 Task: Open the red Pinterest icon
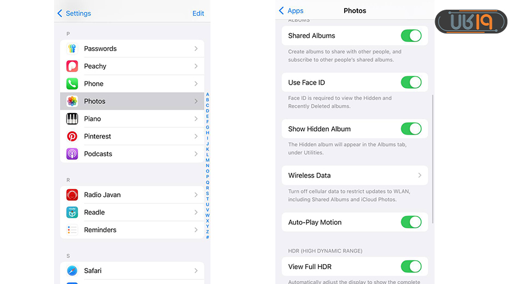(72, 137)
